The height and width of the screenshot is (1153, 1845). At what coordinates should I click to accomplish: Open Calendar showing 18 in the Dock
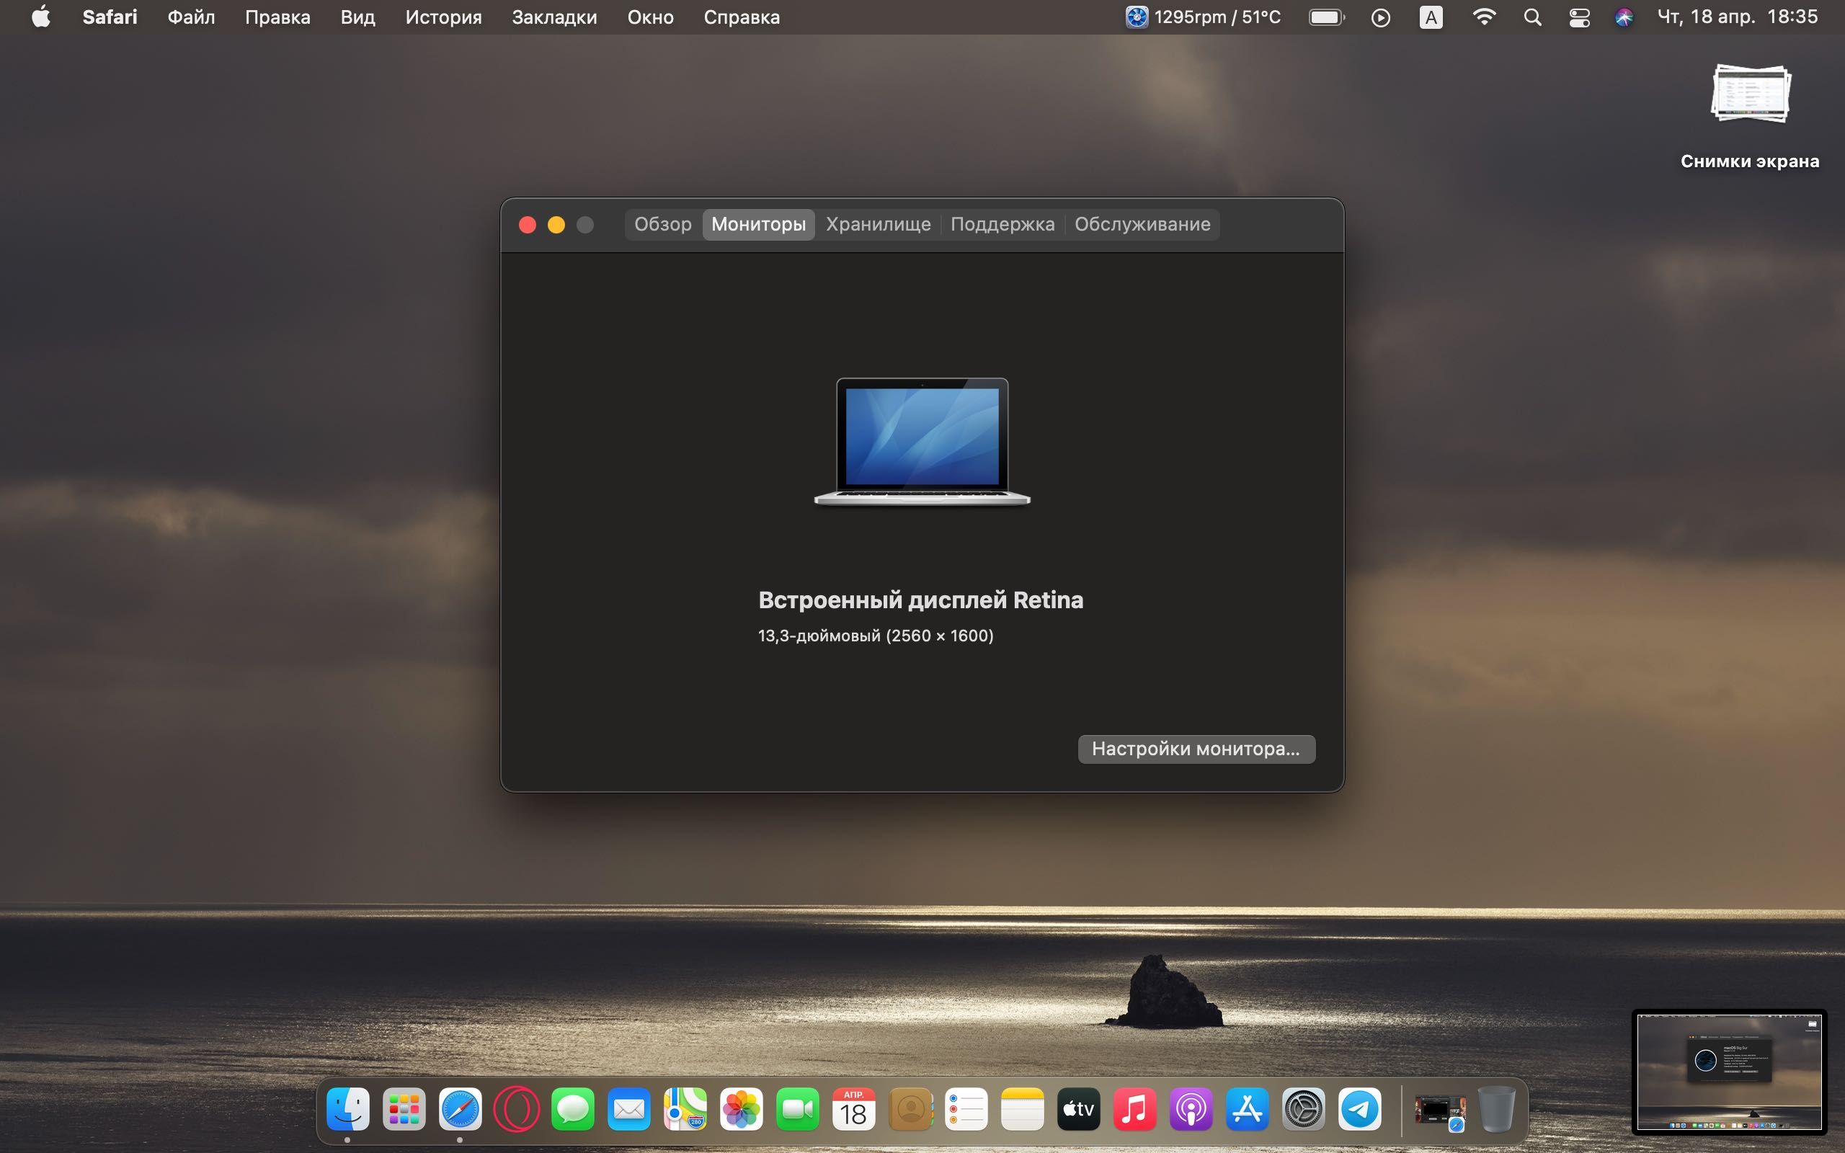click(854, 1109)
